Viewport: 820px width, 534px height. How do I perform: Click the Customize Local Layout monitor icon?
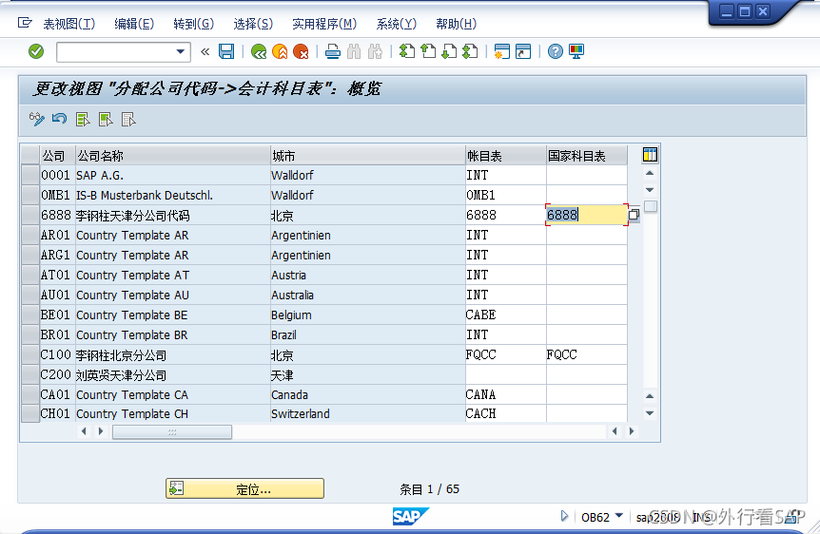(x=576, y=51)
